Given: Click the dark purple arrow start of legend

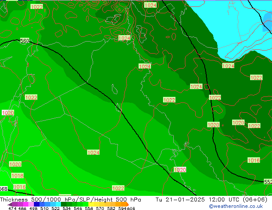Looking at the screenshot, I should click(10, 204).
